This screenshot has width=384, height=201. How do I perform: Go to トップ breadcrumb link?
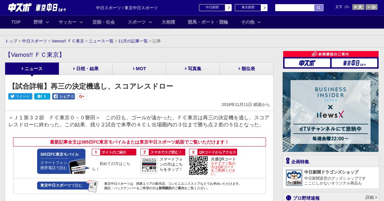(11, 41)
